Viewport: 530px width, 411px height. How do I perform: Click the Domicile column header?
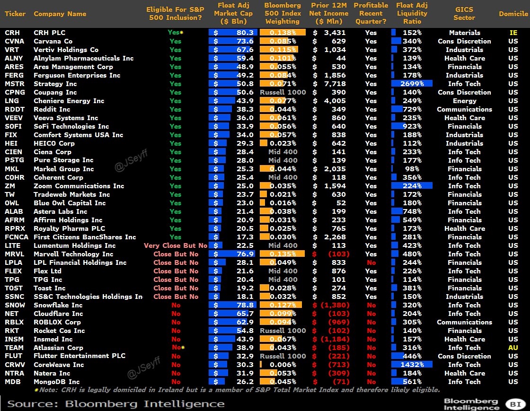click(513, 14)
